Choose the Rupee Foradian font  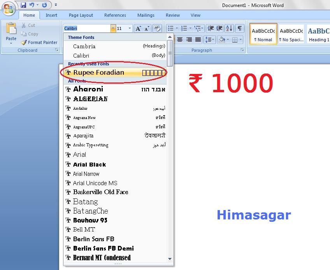click(x=115, y=73)
